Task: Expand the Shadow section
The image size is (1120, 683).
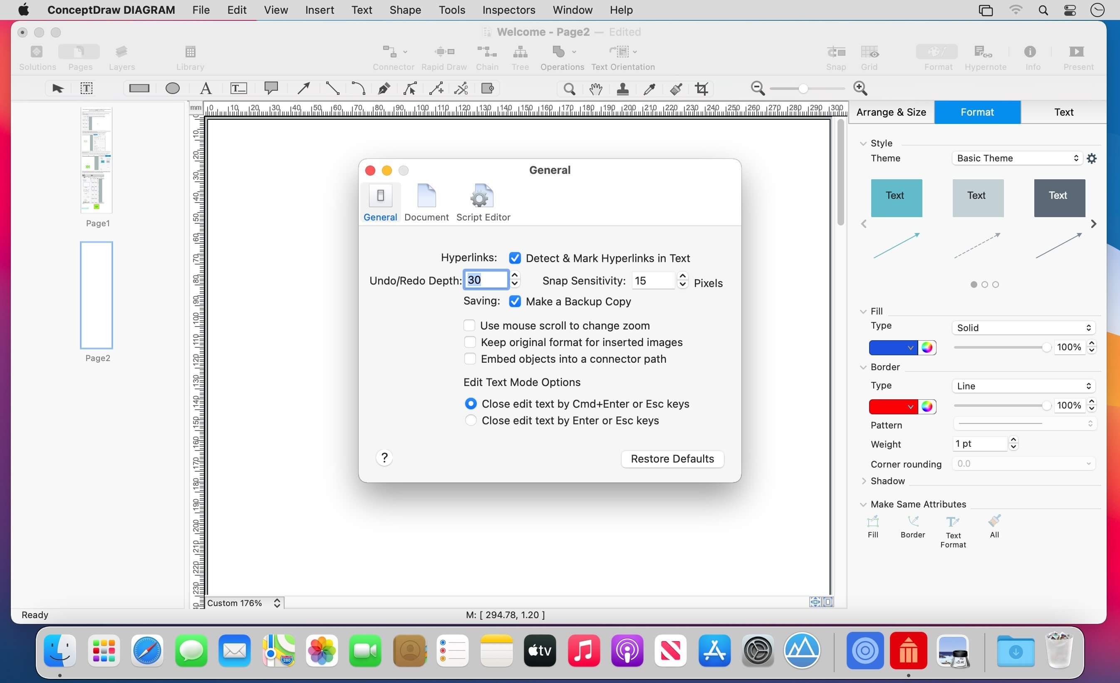Action: point(864,481)
